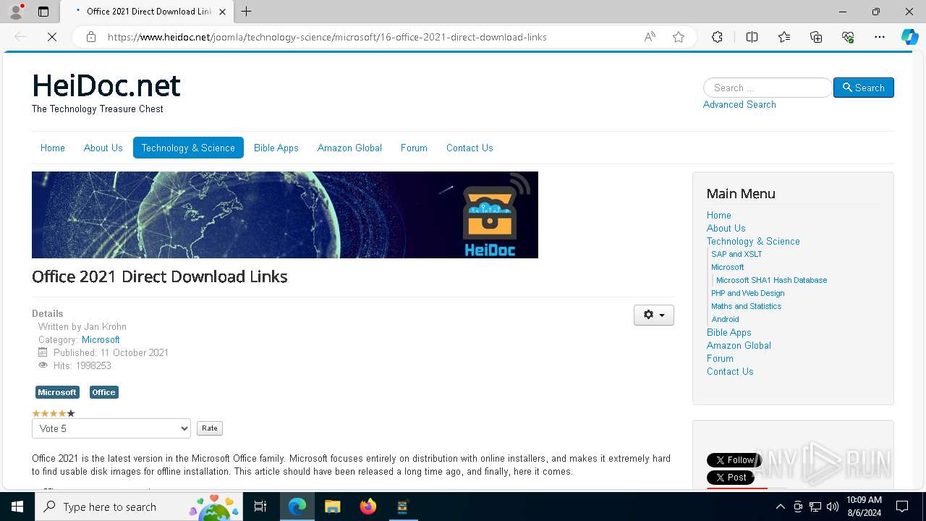The height and width of the screenshot is (521, 926).
Task: Click the Windows taskbar search box
Action: click(x=139, y=507)
